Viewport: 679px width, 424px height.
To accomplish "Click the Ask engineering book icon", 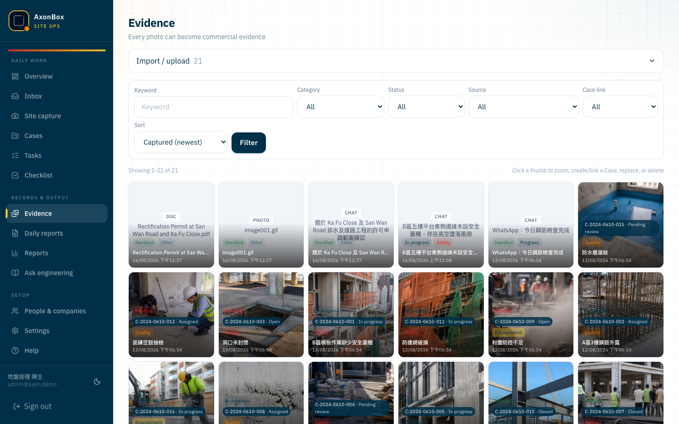I will 15,273.
